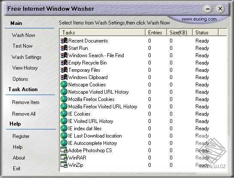Open View History

tap(25, 68)
